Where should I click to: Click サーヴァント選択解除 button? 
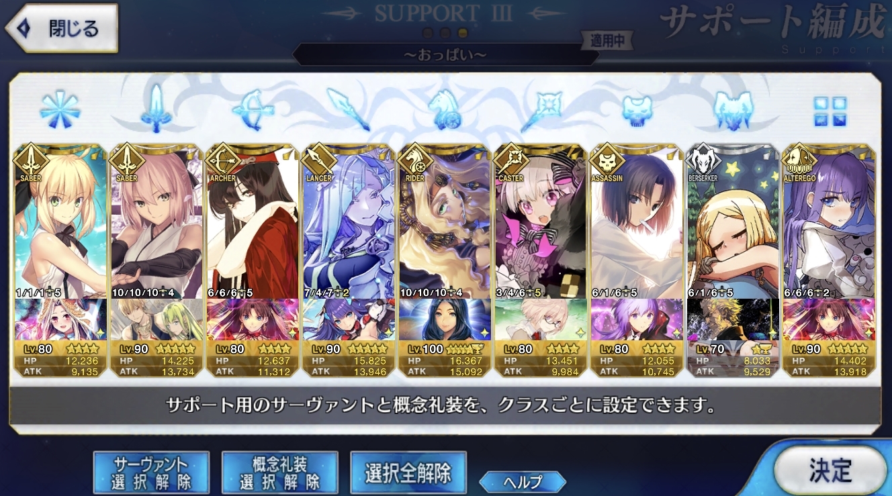point(151,473)
